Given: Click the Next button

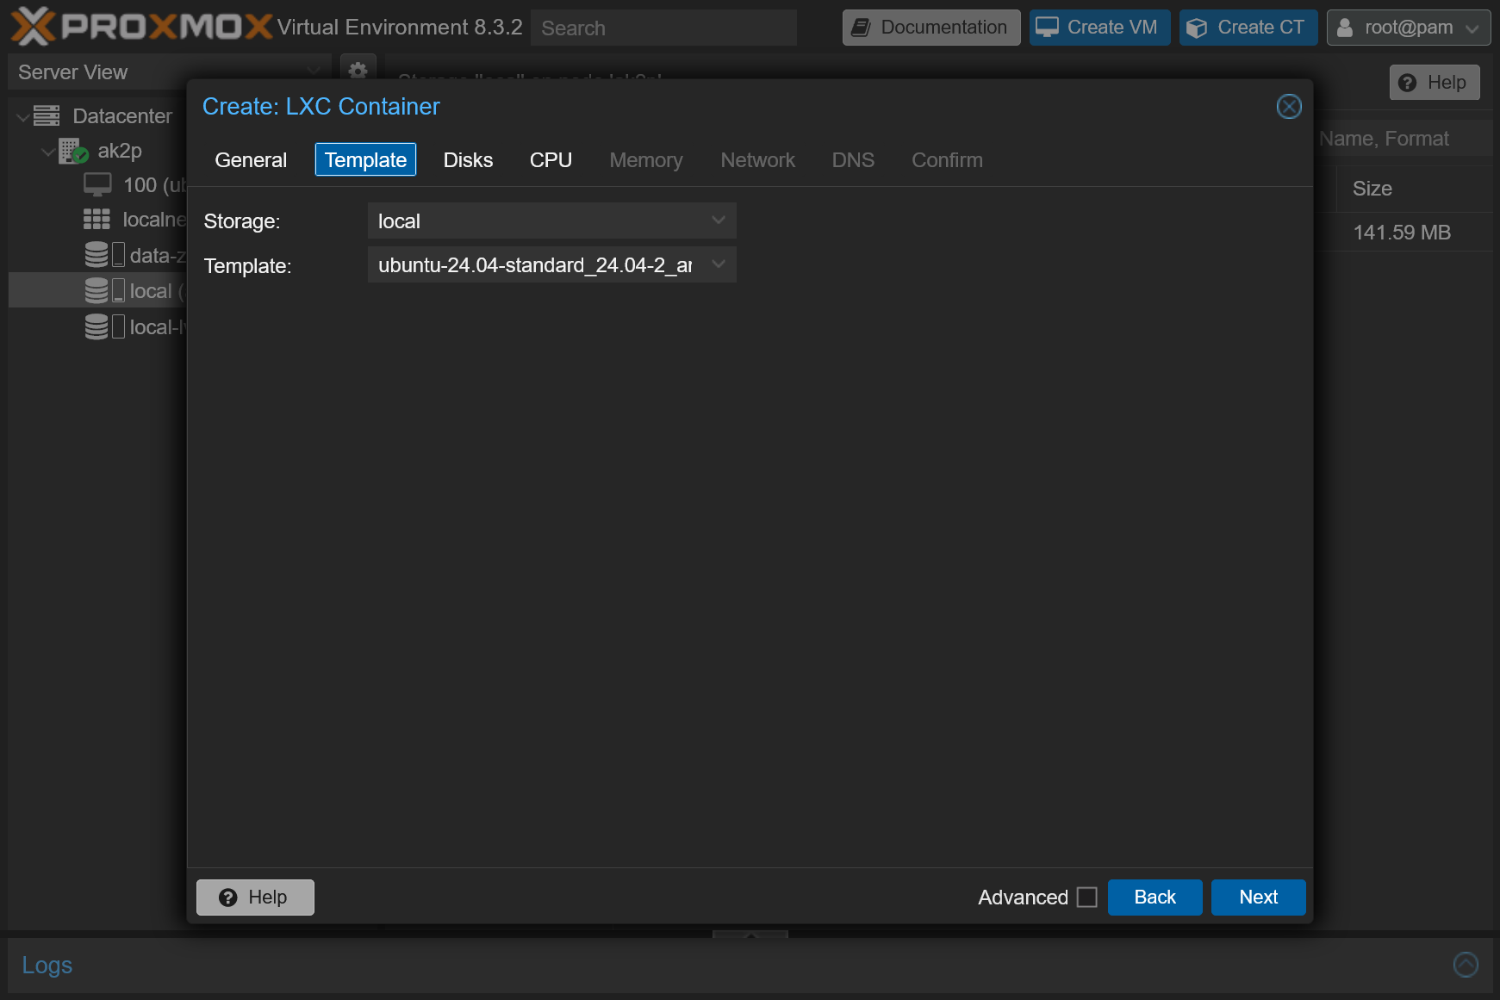Looking at the screenshot, I should [x=1258, y=898].
